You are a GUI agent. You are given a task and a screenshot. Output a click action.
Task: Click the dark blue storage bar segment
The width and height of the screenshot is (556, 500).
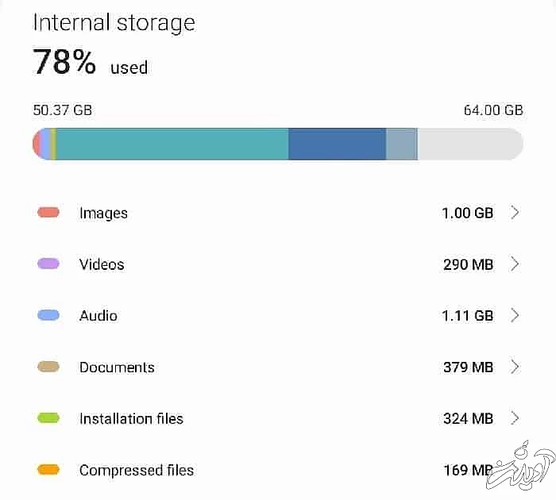[x=337, y=144]
